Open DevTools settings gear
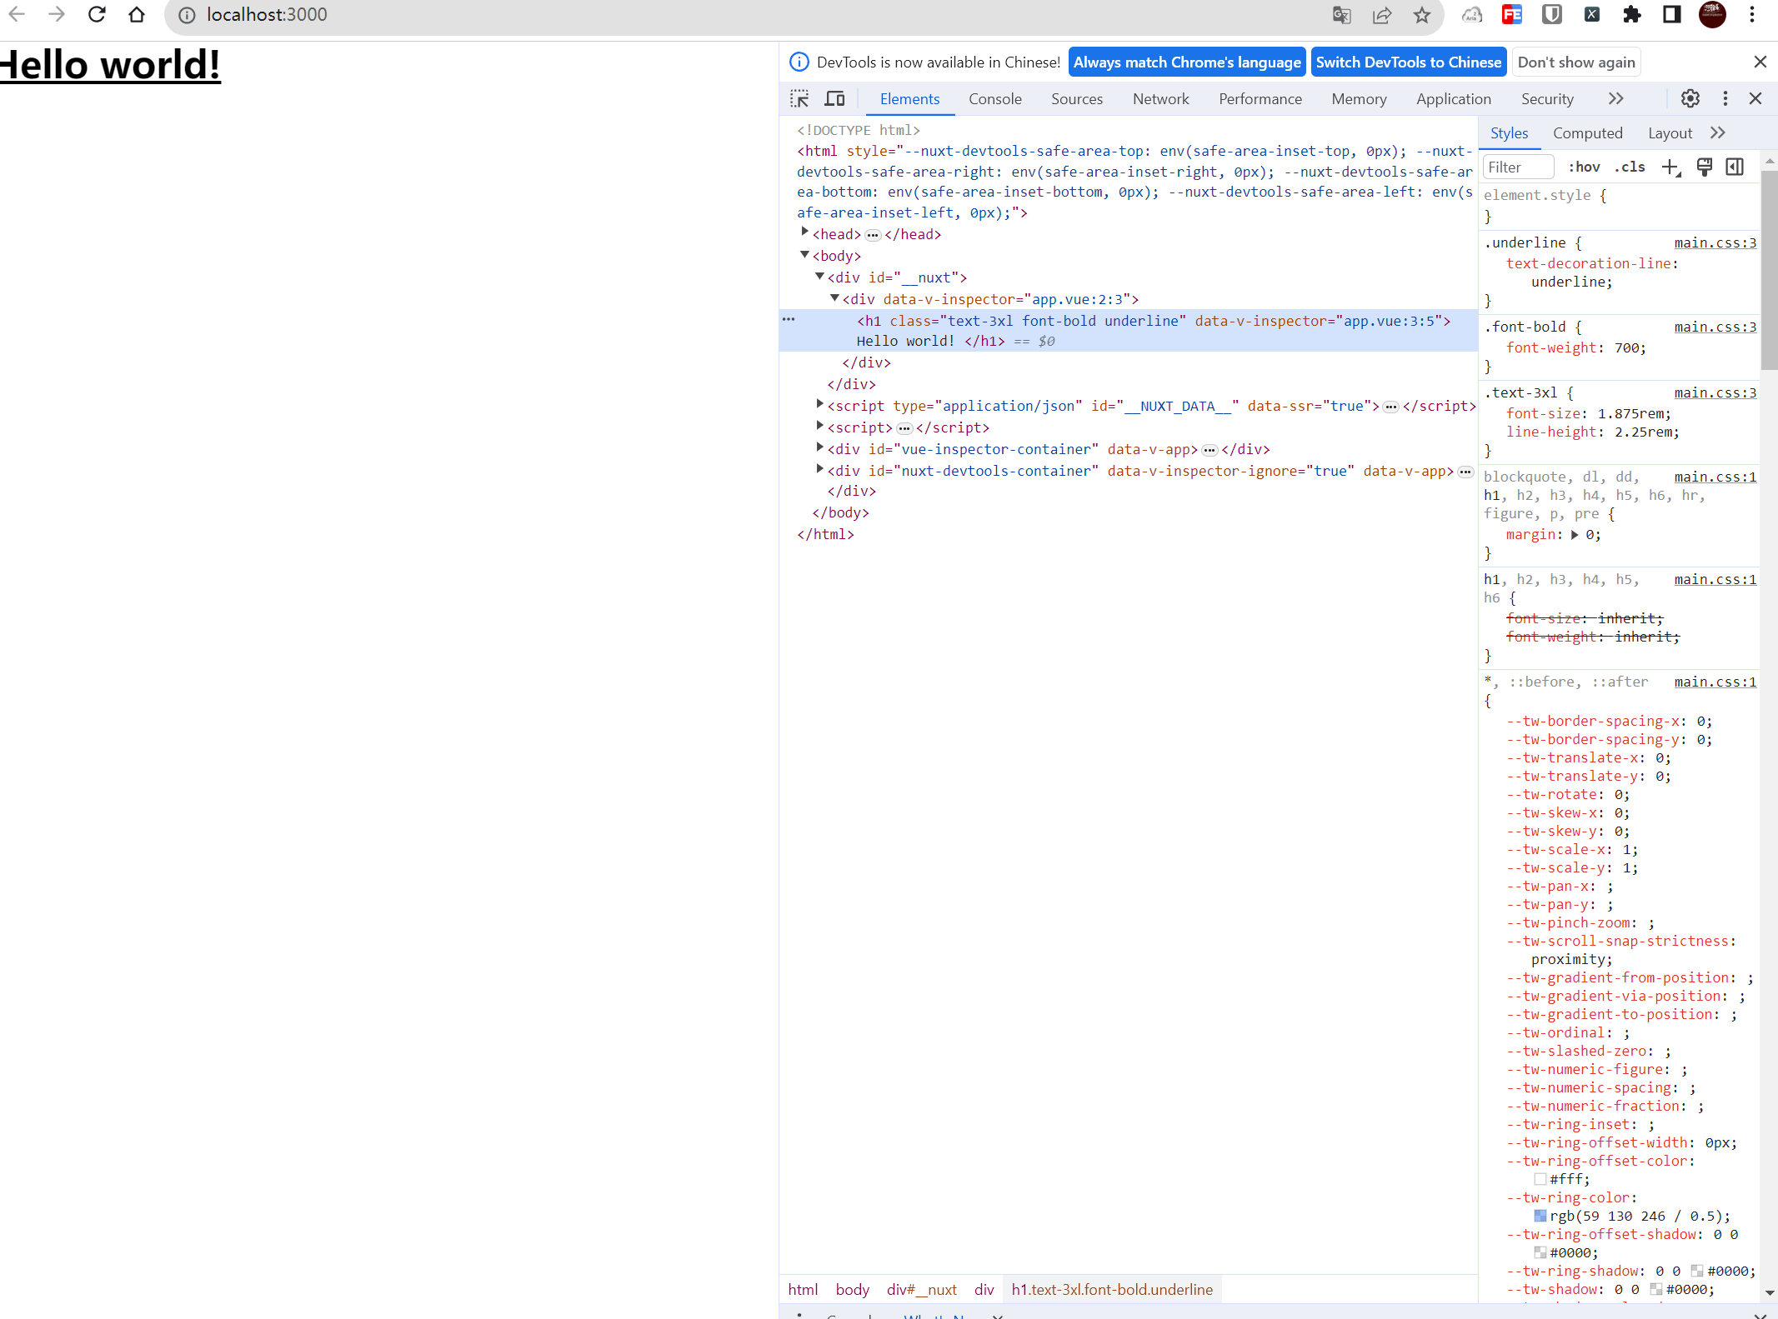 pos(1690,98)
